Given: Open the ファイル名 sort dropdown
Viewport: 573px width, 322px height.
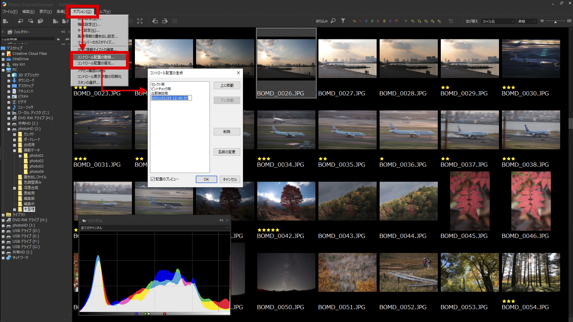Looking at the screenshot, I should click(498, 21).
